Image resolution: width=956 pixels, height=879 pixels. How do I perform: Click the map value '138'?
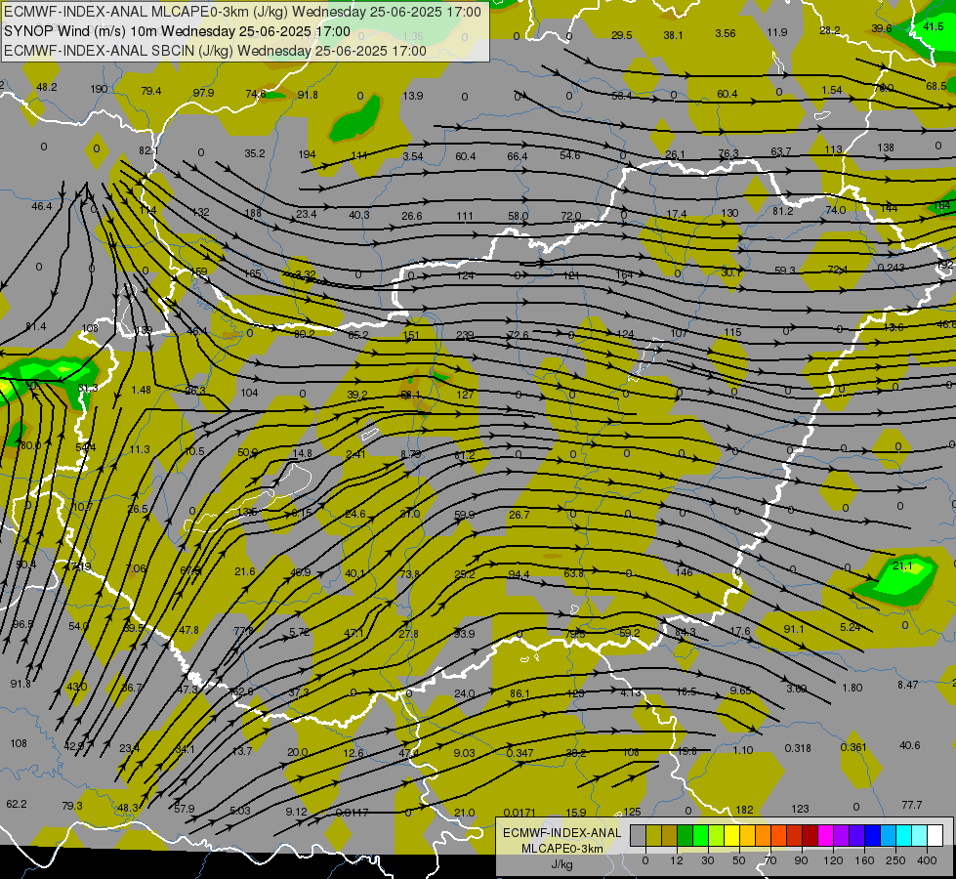[x=886, y=147]
